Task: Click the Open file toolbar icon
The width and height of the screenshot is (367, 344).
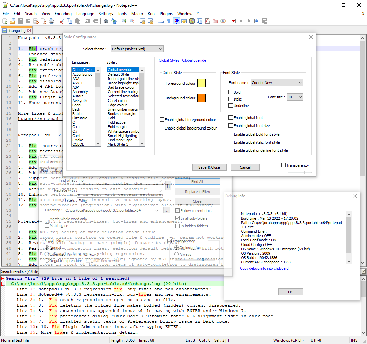Action: [x=13, y=21]
